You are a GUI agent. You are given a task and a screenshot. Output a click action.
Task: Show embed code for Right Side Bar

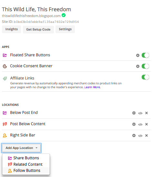click(140, 135)
